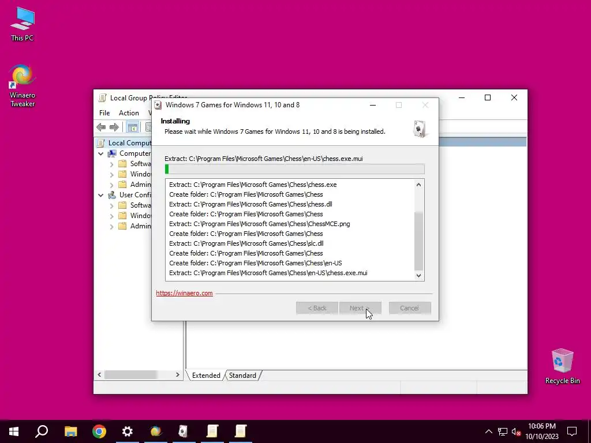Click the Next button in installer

pyautogui.click(x=360, y=308)
